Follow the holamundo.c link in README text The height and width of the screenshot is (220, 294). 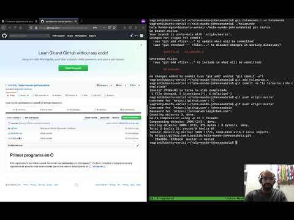click(99, 167)
